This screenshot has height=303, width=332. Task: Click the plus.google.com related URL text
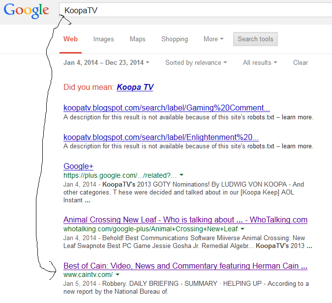pyautogui.click(x=120, y=175)
